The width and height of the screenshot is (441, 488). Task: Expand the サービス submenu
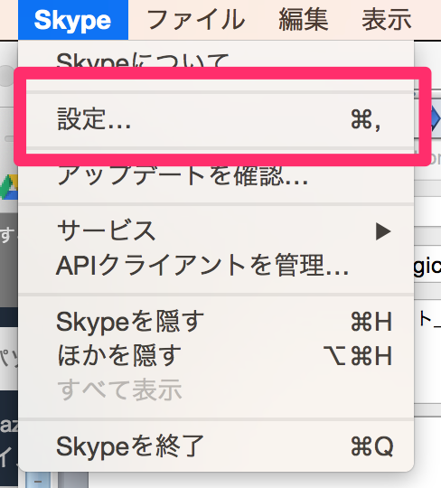[216, 231]
